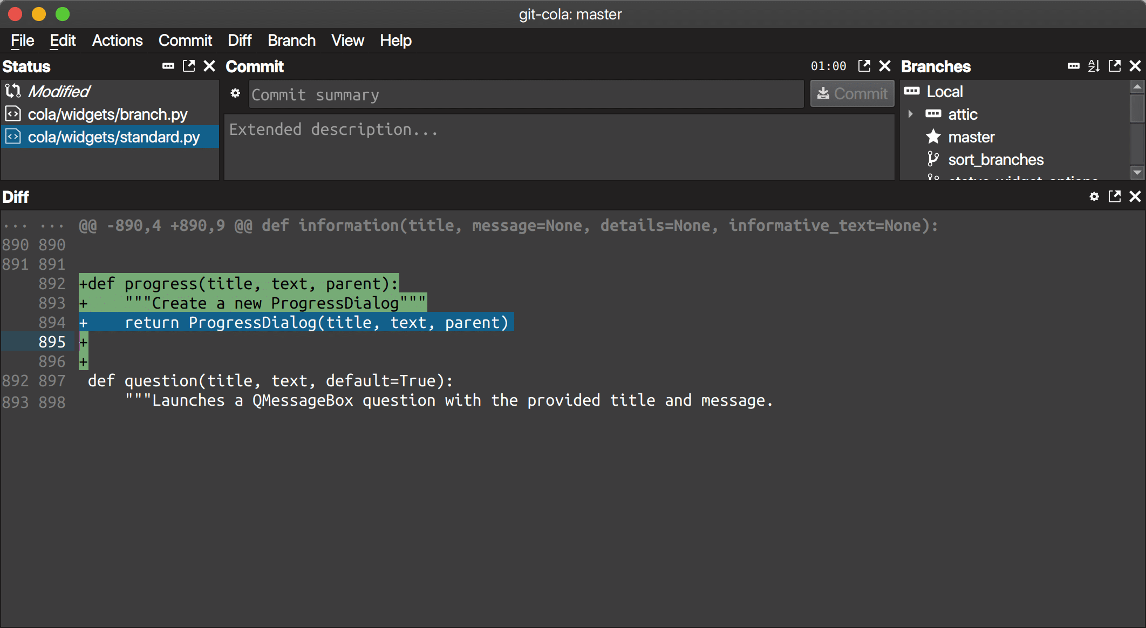Click the Branches panel sort icon
Viewport: 1146px width, 628px height.
click(1095, 66)
